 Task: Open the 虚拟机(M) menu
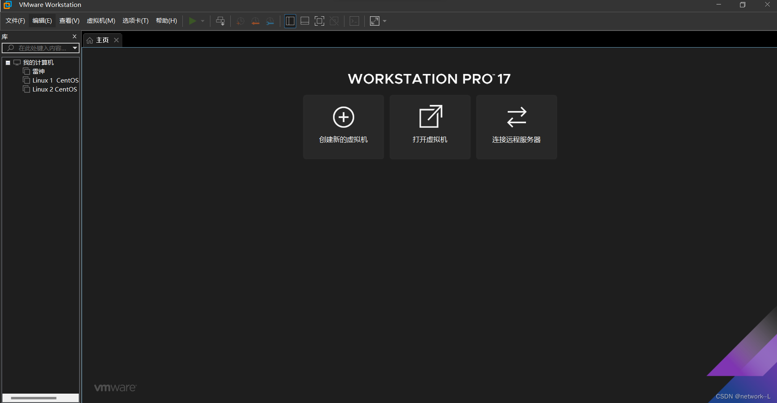[x=101, y=21]
